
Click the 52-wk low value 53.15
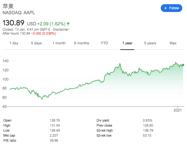coord(147,135)
